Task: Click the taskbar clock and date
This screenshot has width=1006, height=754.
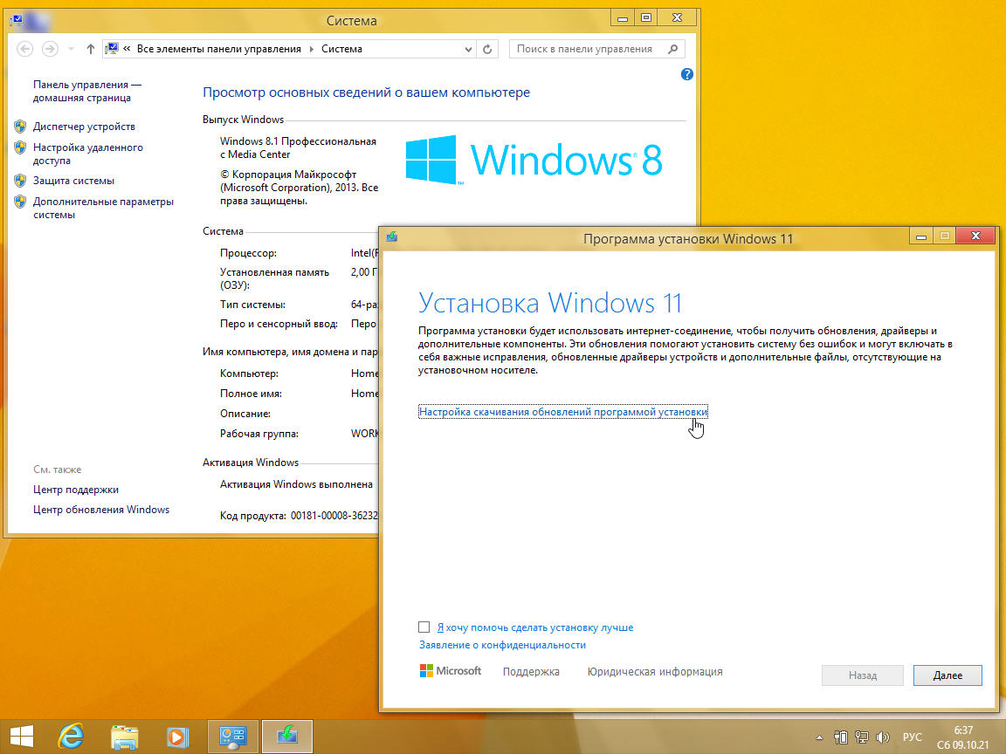Action: click(x=963, y=737)
